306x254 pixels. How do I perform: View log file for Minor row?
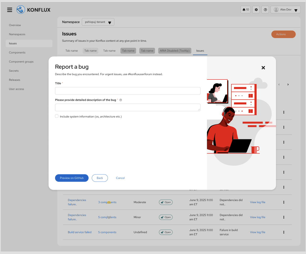(258, 217)
